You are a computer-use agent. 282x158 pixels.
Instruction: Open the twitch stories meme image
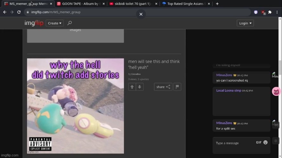coord(75,106)
